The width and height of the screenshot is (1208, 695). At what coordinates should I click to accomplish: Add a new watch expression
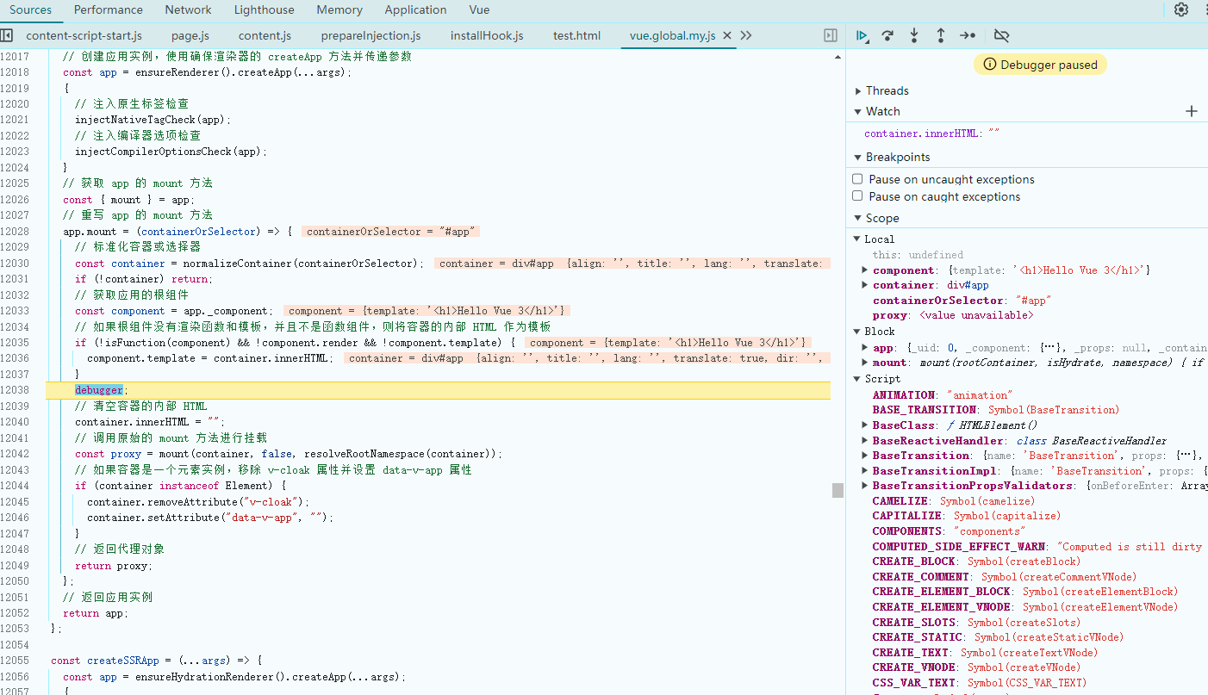coord(1192,111)
